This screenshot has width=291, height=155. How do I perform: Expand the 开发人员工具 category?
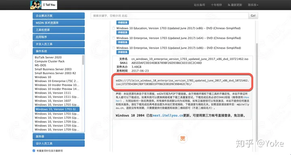tap(59, 44)
